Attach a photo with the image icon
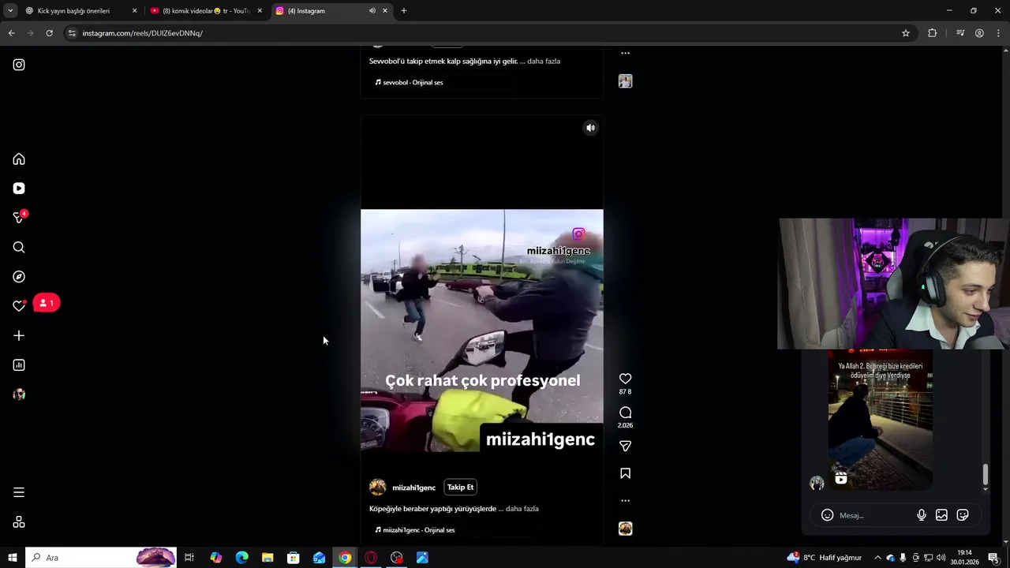The width and height of the screenshot is (1010, 568). pyautogui.click(x=941, y=515)
